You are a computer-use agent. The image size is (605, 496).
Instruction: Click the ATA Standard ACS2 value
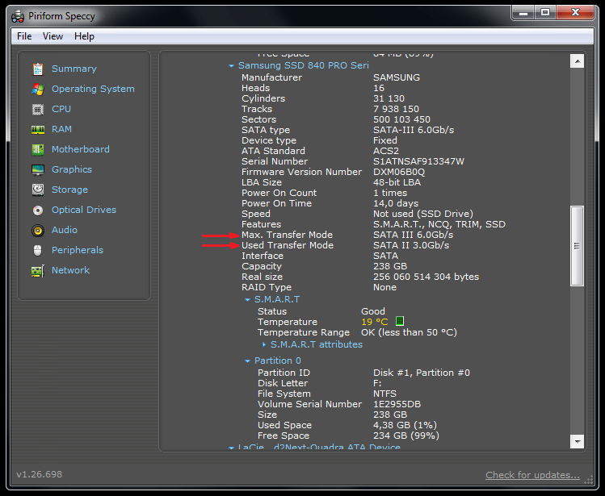pos(386,151)
